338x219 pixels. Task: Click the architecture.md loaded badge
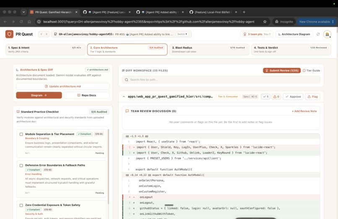pos(97,70)
